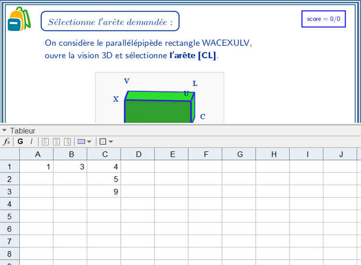Click the cell background color swatch

pos(81,142)
